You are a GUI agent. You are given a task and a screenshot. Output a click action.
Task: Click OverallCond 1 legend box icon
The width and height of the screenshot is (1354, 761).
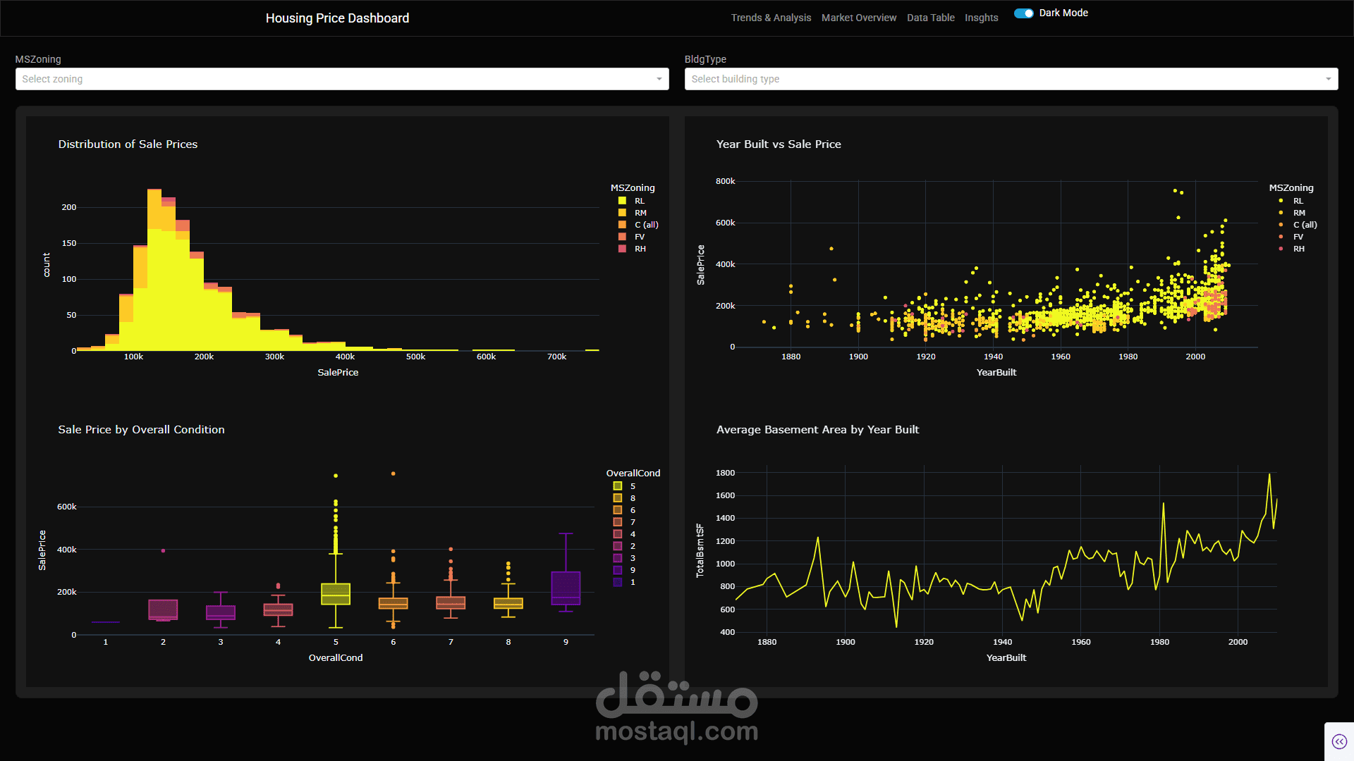point(618,582)
